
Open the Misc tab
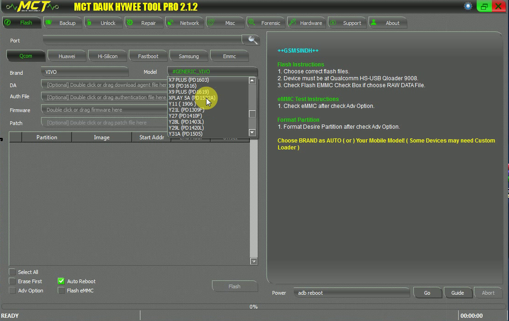[224, 23]
